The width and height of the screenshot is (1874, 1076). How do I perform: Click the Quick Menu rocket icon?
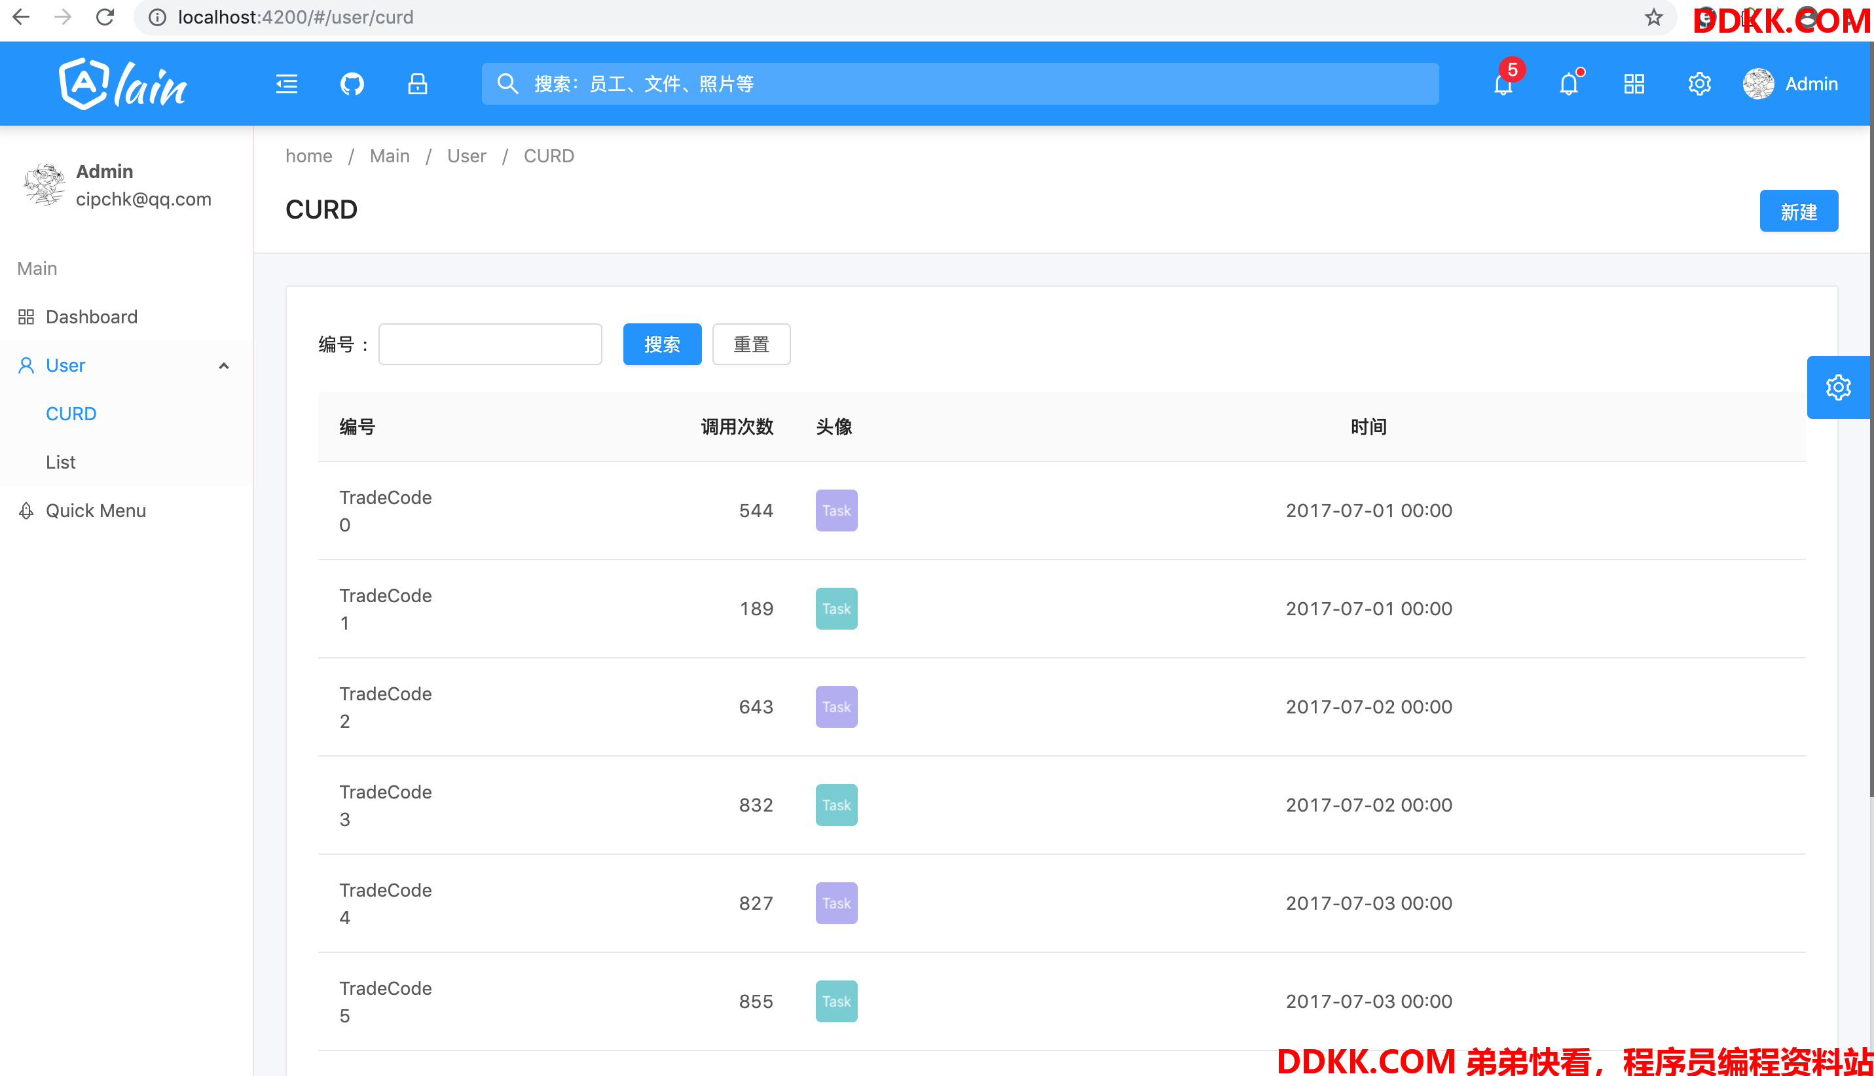[26, 511]
